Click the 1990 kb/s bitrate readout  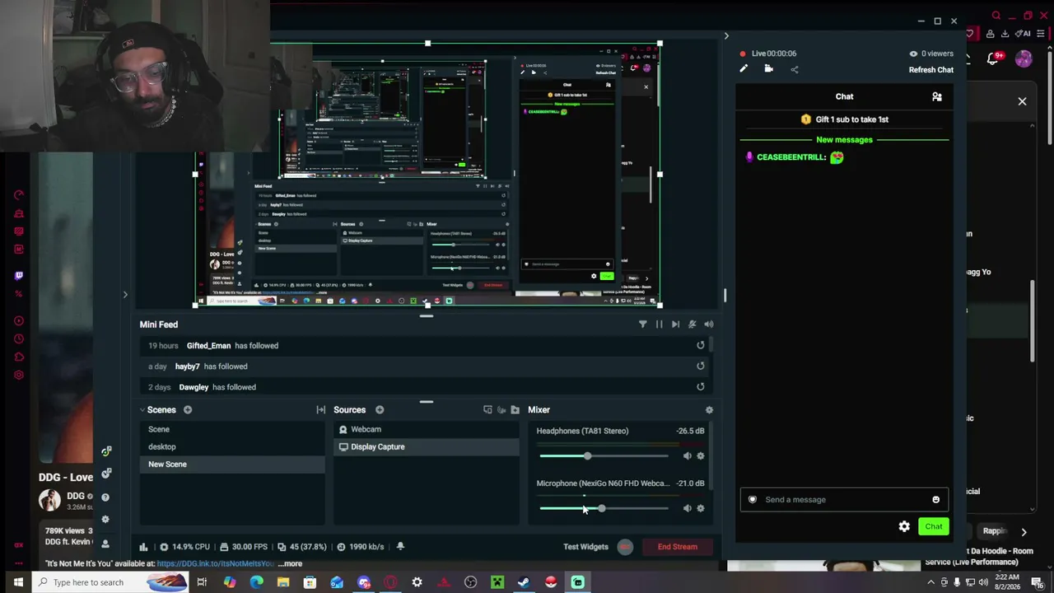click(362, 547)
